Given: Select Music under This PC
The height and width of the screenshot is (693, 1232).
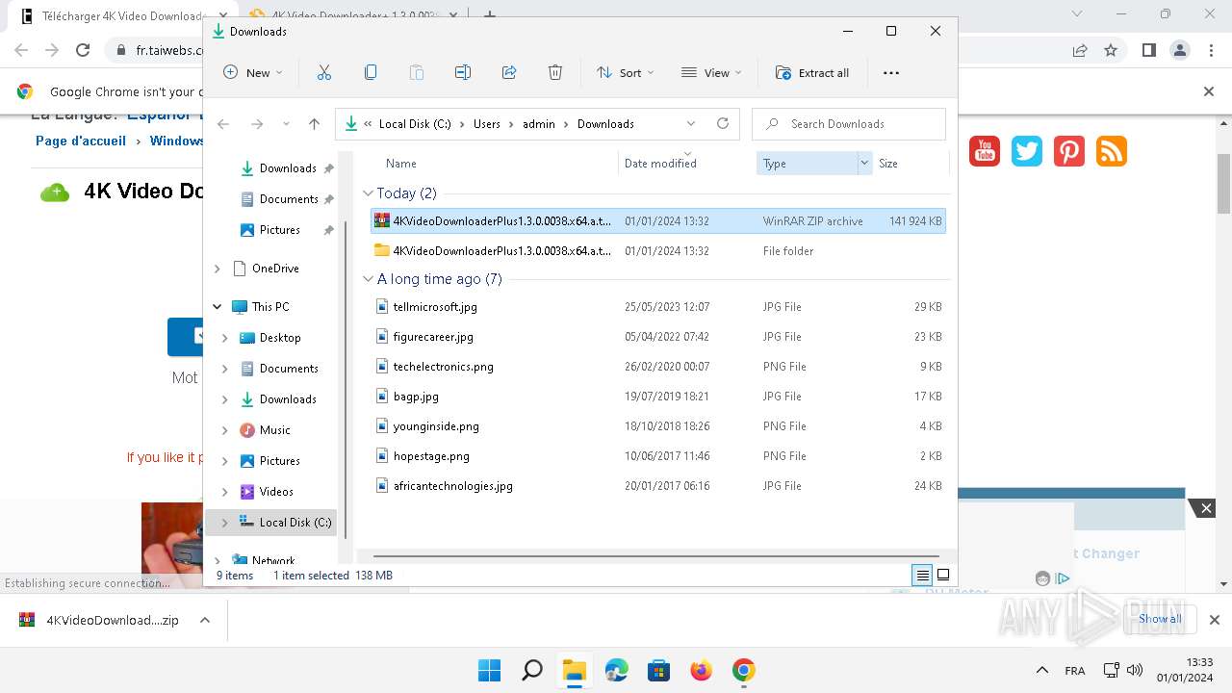Looking at the screenshot, I should click(x=275, y=430).
